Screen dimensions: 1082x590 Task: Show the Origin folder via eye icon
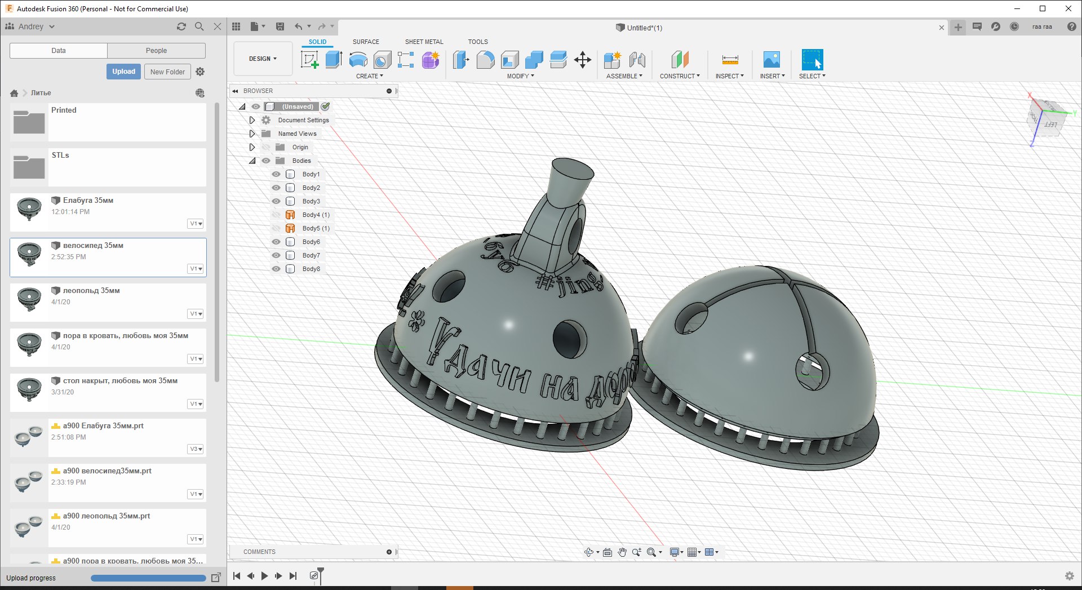[266, 147]
